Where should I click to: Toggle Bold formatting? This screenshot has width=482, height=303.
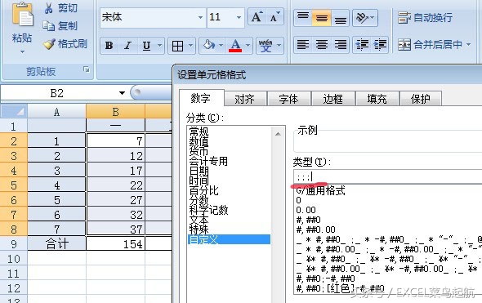pyautogui.click(x=109, y=46)
